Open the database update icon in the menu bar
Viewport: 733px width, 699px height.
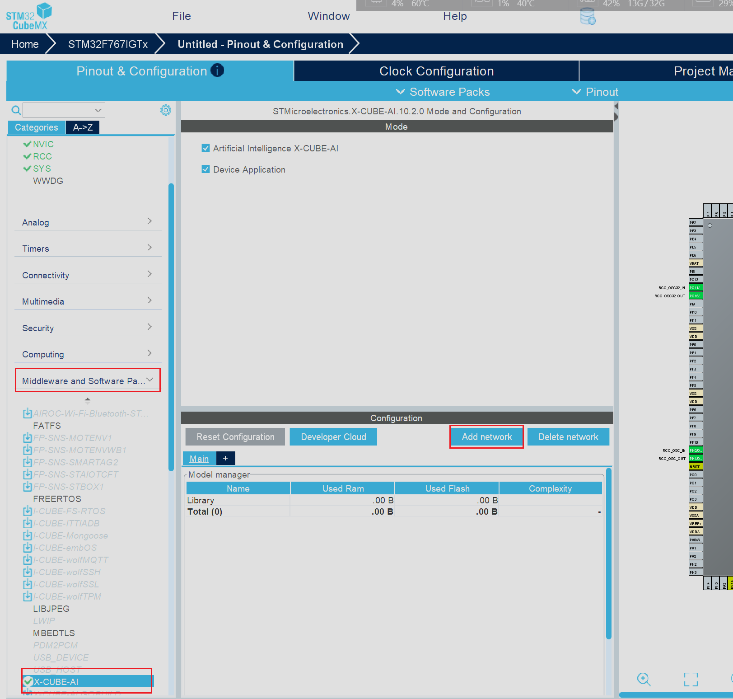click(588, 16)
